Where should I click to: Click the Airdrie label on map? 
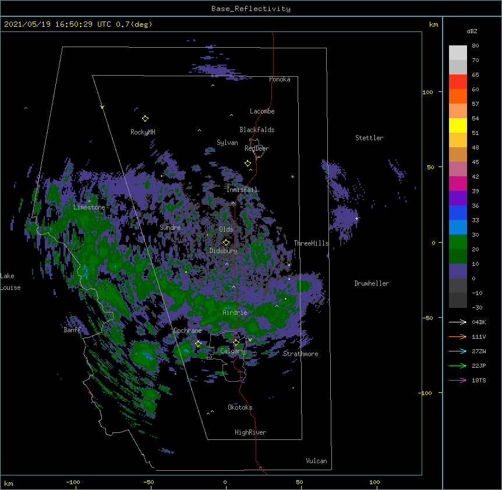235,313
